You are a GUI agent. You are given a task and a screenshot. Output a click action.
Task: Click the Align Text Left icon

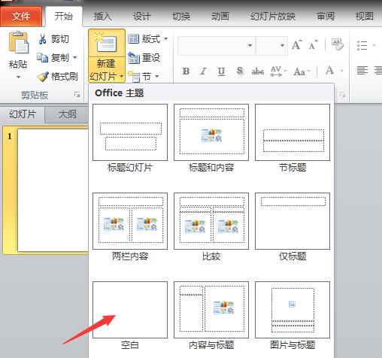tap(362, 71)
